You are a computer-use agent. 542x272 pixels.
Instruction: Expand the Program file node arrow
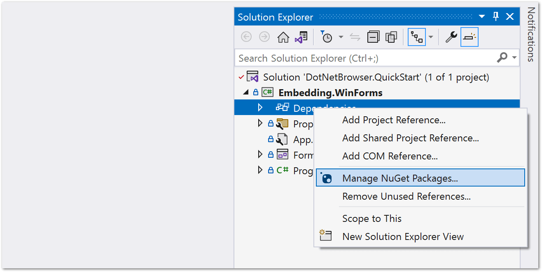click(x=260, y=170)
